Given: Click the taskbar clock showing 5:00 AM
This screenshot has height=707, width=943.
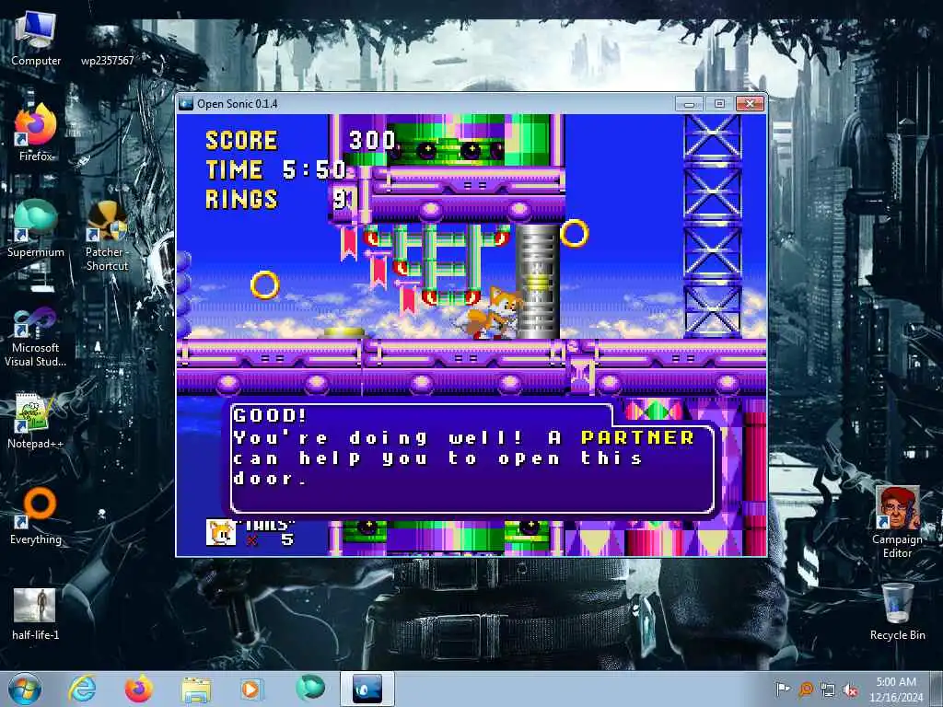Looking at the screenshot, I should 896,689.
